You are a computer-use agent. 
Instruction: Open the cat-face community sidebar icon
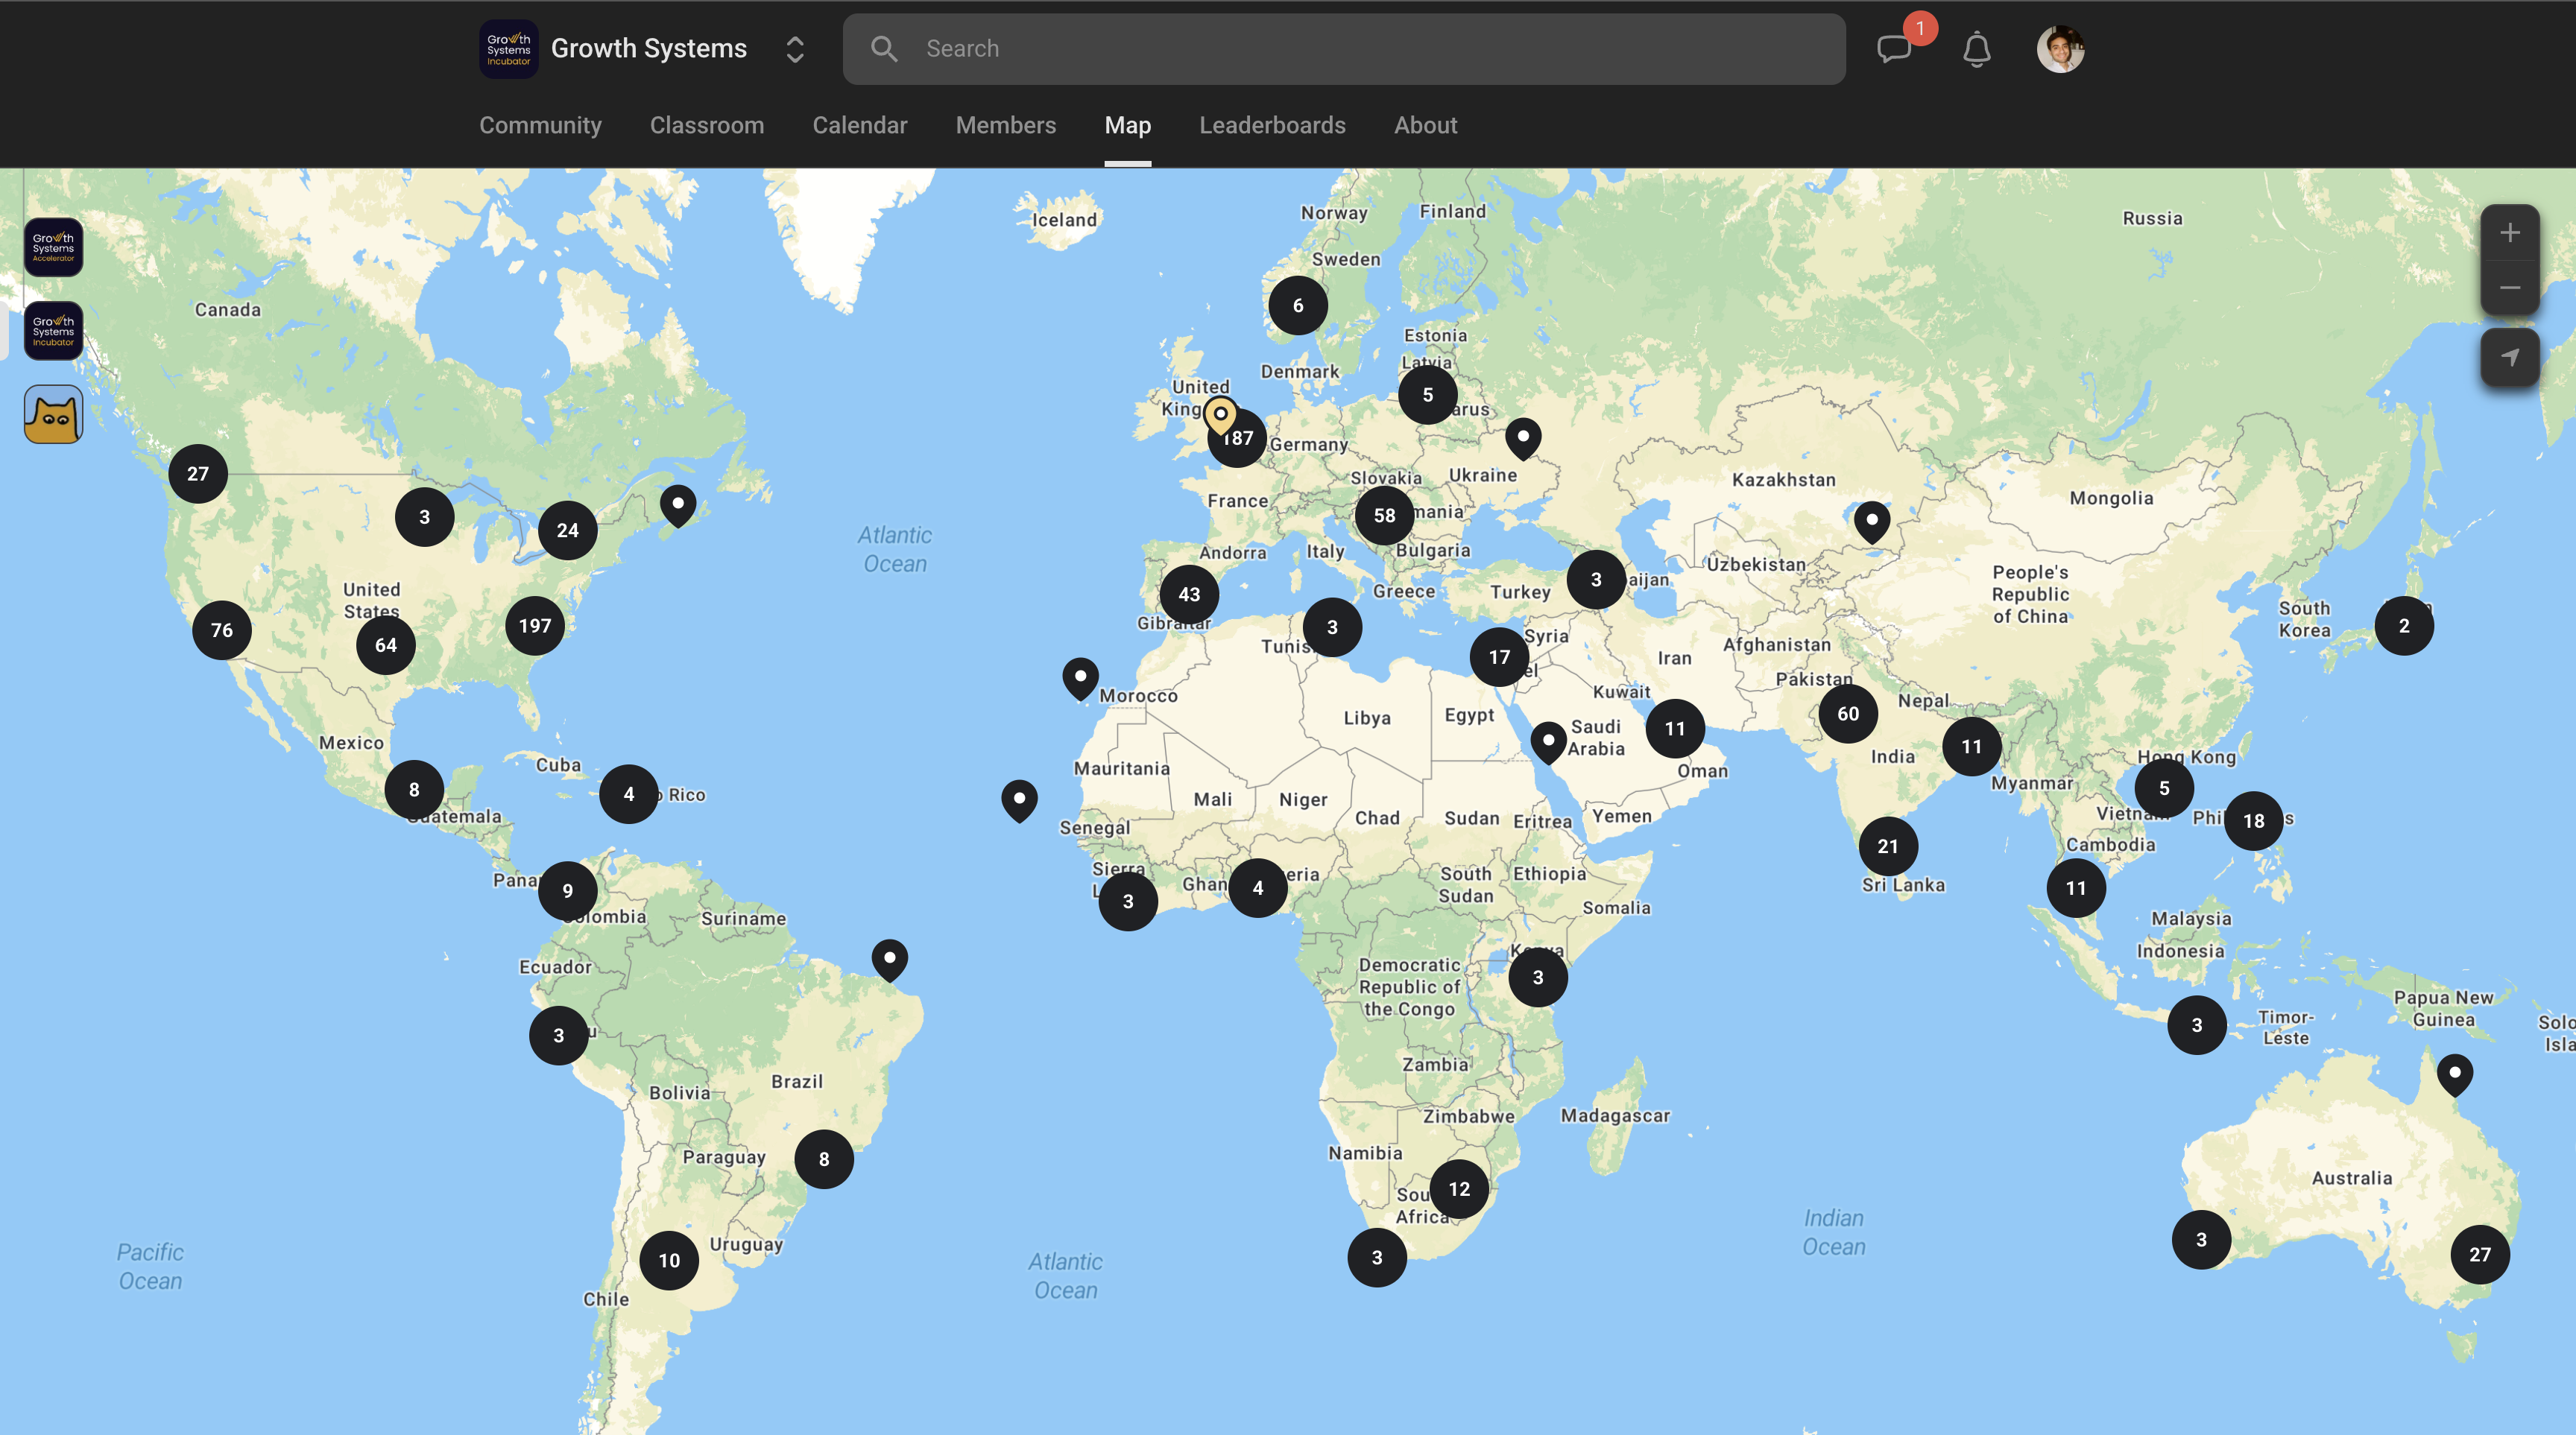[53, 414]
